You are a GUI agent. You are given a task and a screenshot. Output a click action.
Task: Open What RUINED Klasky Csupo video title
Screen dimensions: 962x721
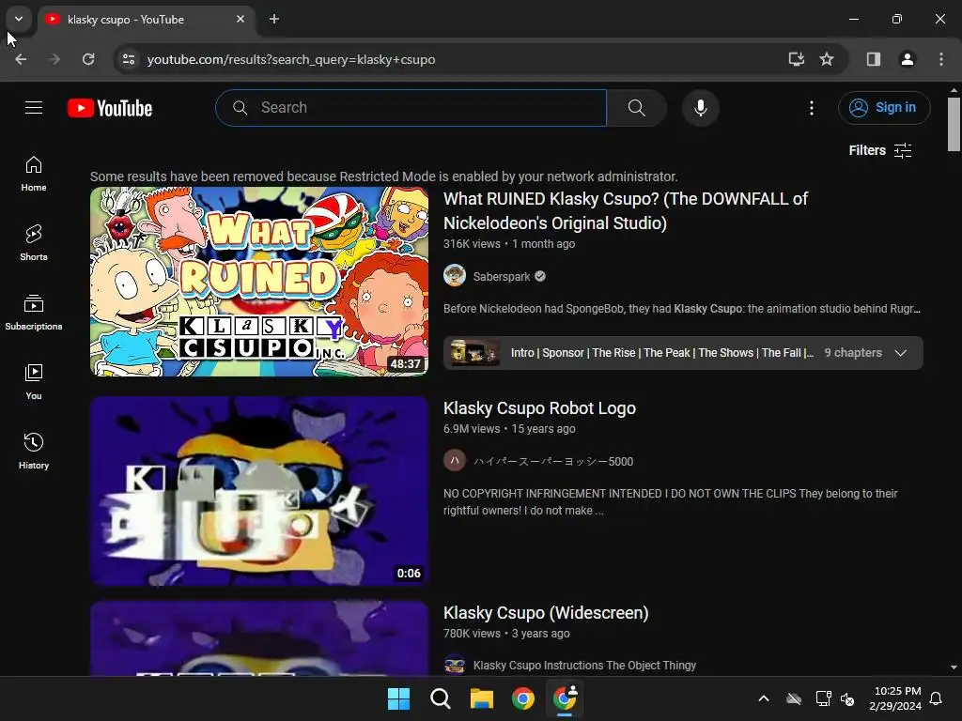625,211
